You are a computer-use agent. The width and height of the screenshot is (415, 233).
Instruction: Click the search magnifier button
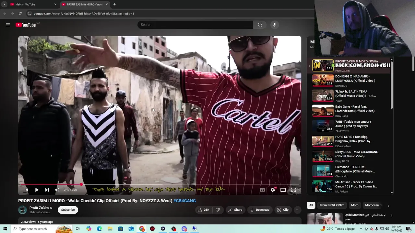(x=260, y=25)
